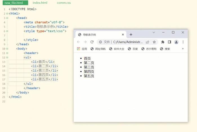Click the 第二页 list item in page

89,63
